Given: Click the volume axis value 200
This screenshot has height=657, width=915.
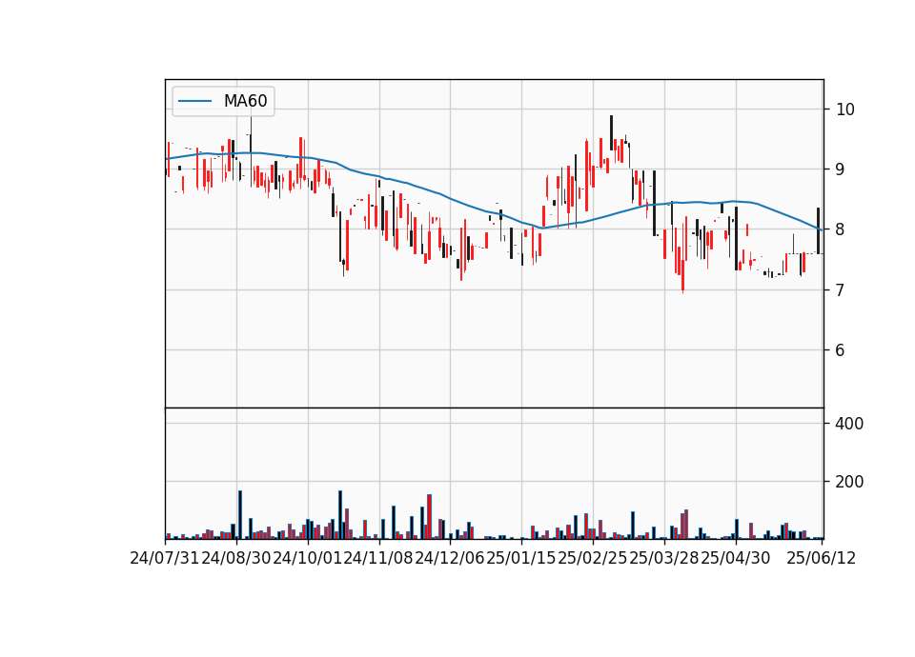Looking at the screenshot, I should tap(849, 482).
